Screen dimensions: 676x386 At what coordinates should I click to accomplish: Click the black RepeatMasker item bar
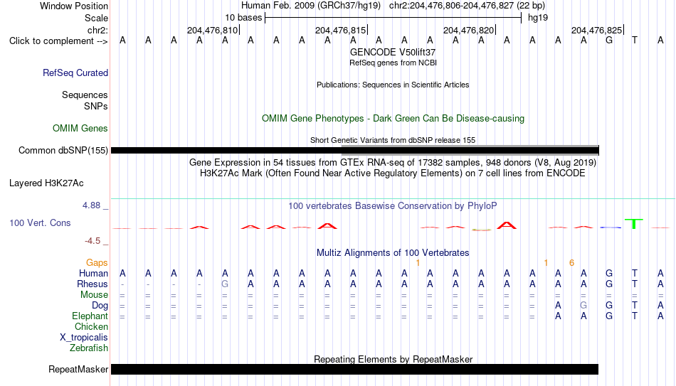[x=355, y=369]
